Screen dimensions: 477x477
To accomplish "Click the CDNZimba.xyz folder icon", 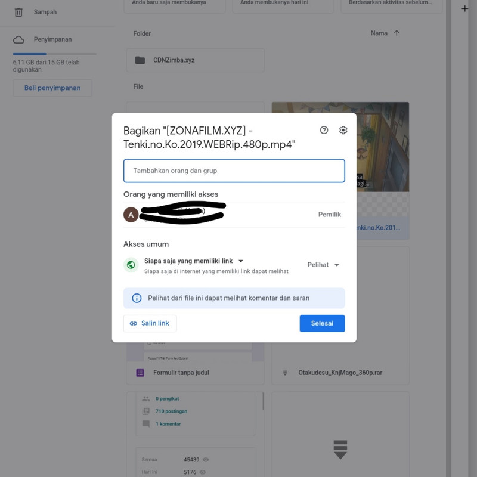I will click(x=140, y=60).
